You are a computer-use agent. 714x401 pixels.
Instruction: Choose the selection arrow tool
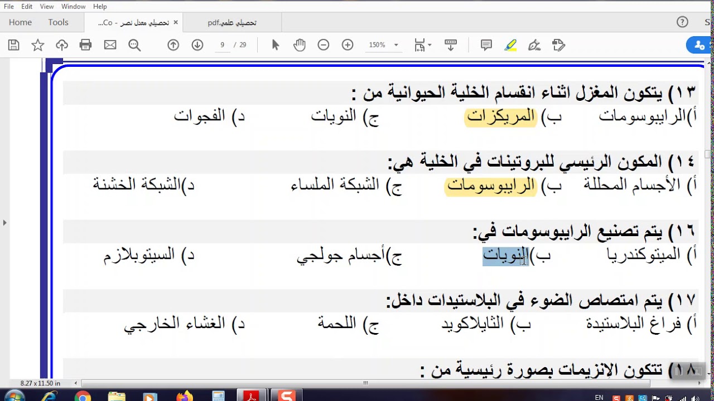point(275,45)
